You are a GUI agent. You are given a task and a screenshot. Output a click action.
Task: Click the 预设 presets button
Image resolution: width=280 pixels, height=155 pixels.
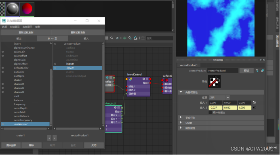246,71
